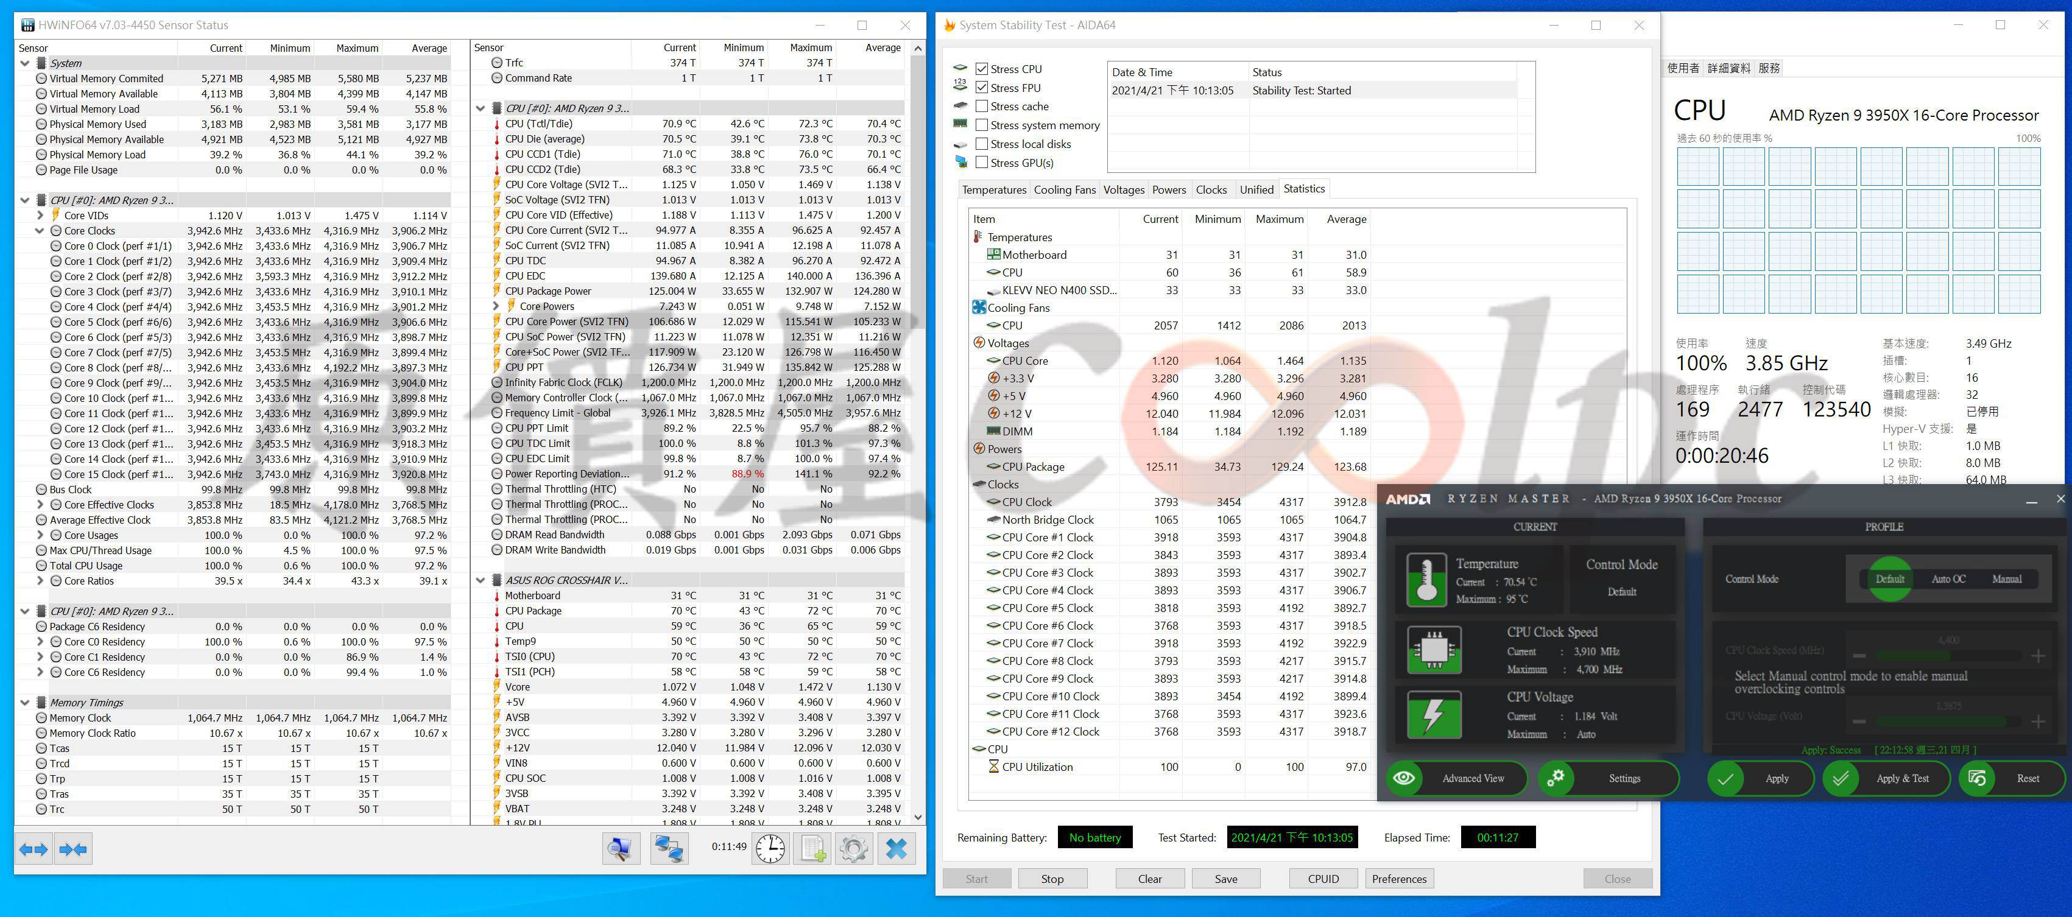Screen dimensions: 2072x917
Task: Expand Core VIDs row in HWiNFO
Action: click(40, 216)
